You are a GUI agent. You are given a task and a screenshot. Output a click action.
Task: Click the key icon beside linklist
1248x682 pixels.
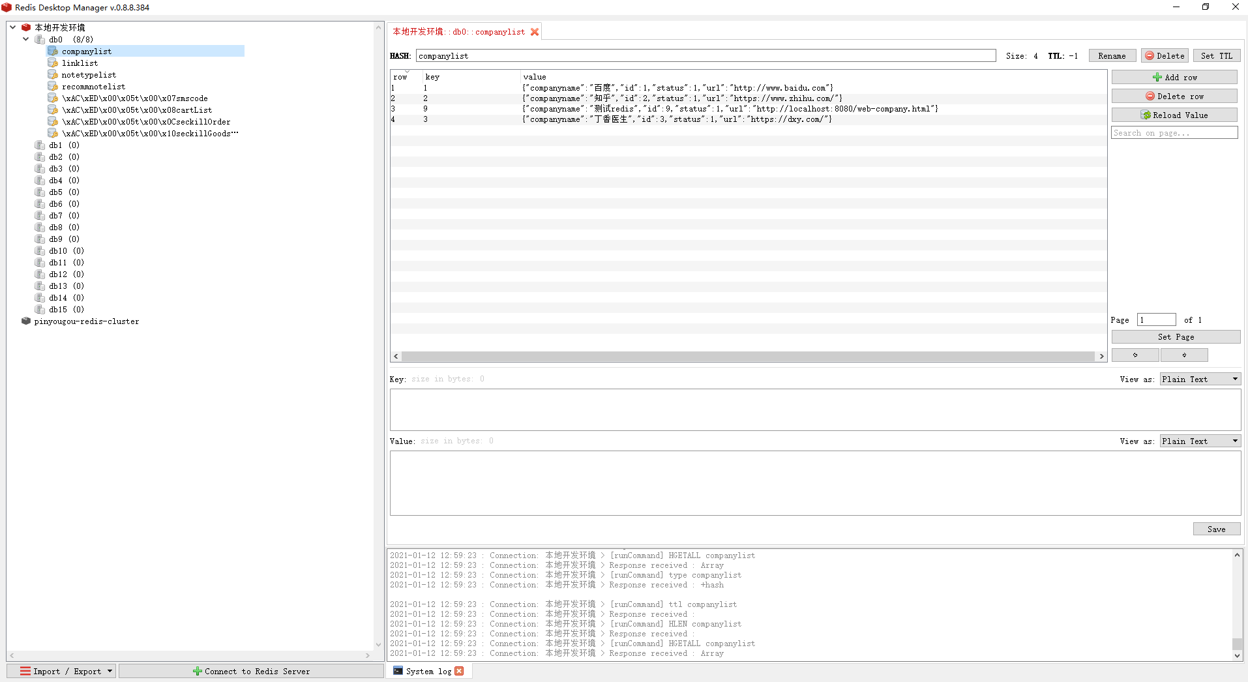(x=53, y=63)
